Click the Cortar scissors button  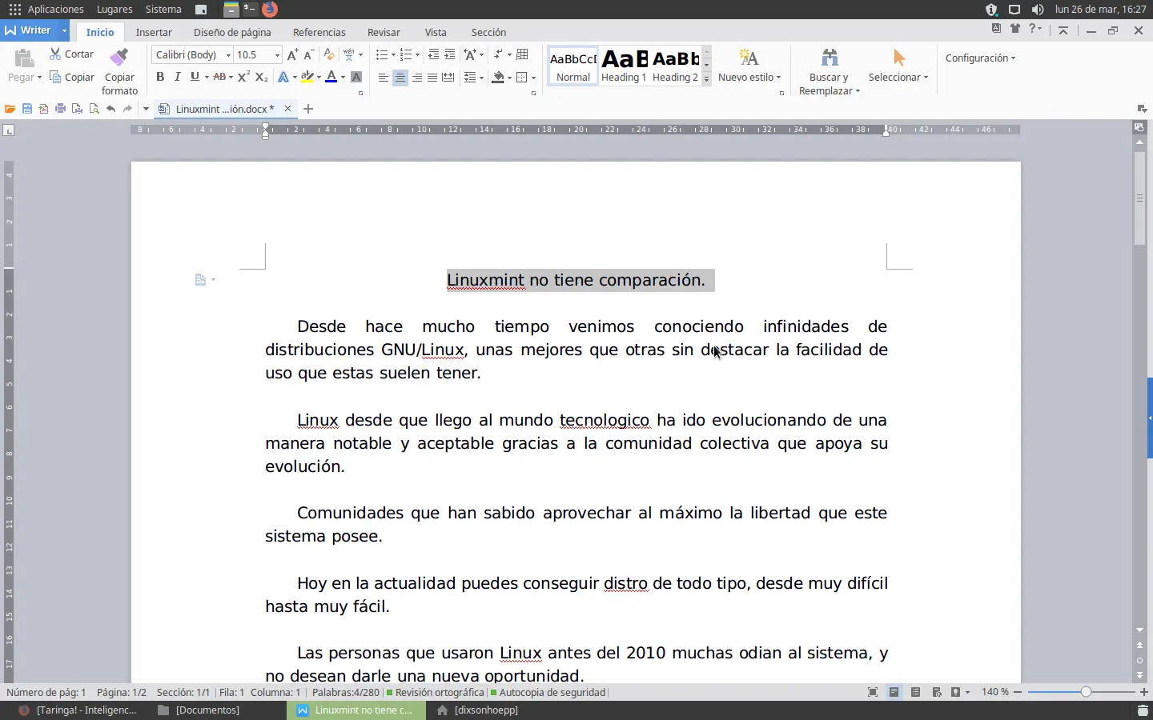[71, 54]
